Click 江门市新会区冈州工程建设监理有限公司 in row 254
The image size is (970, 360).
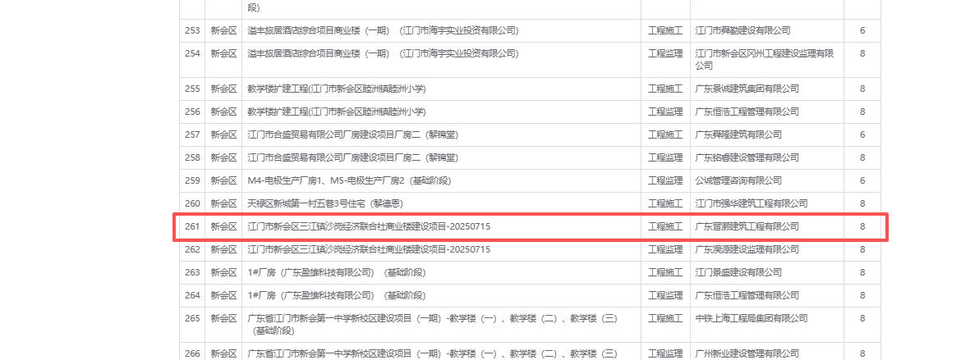tap(764, 59)
